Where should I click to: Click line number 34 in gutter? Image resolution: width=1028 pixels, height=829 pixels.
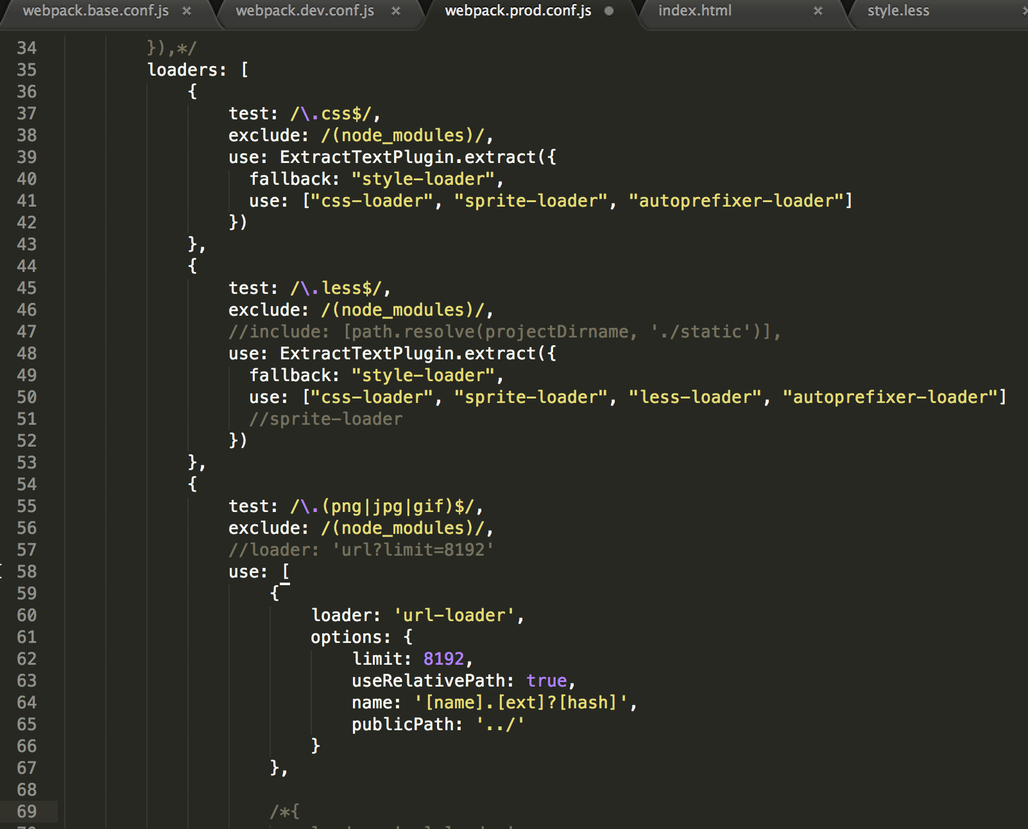[x=27, y=48]
